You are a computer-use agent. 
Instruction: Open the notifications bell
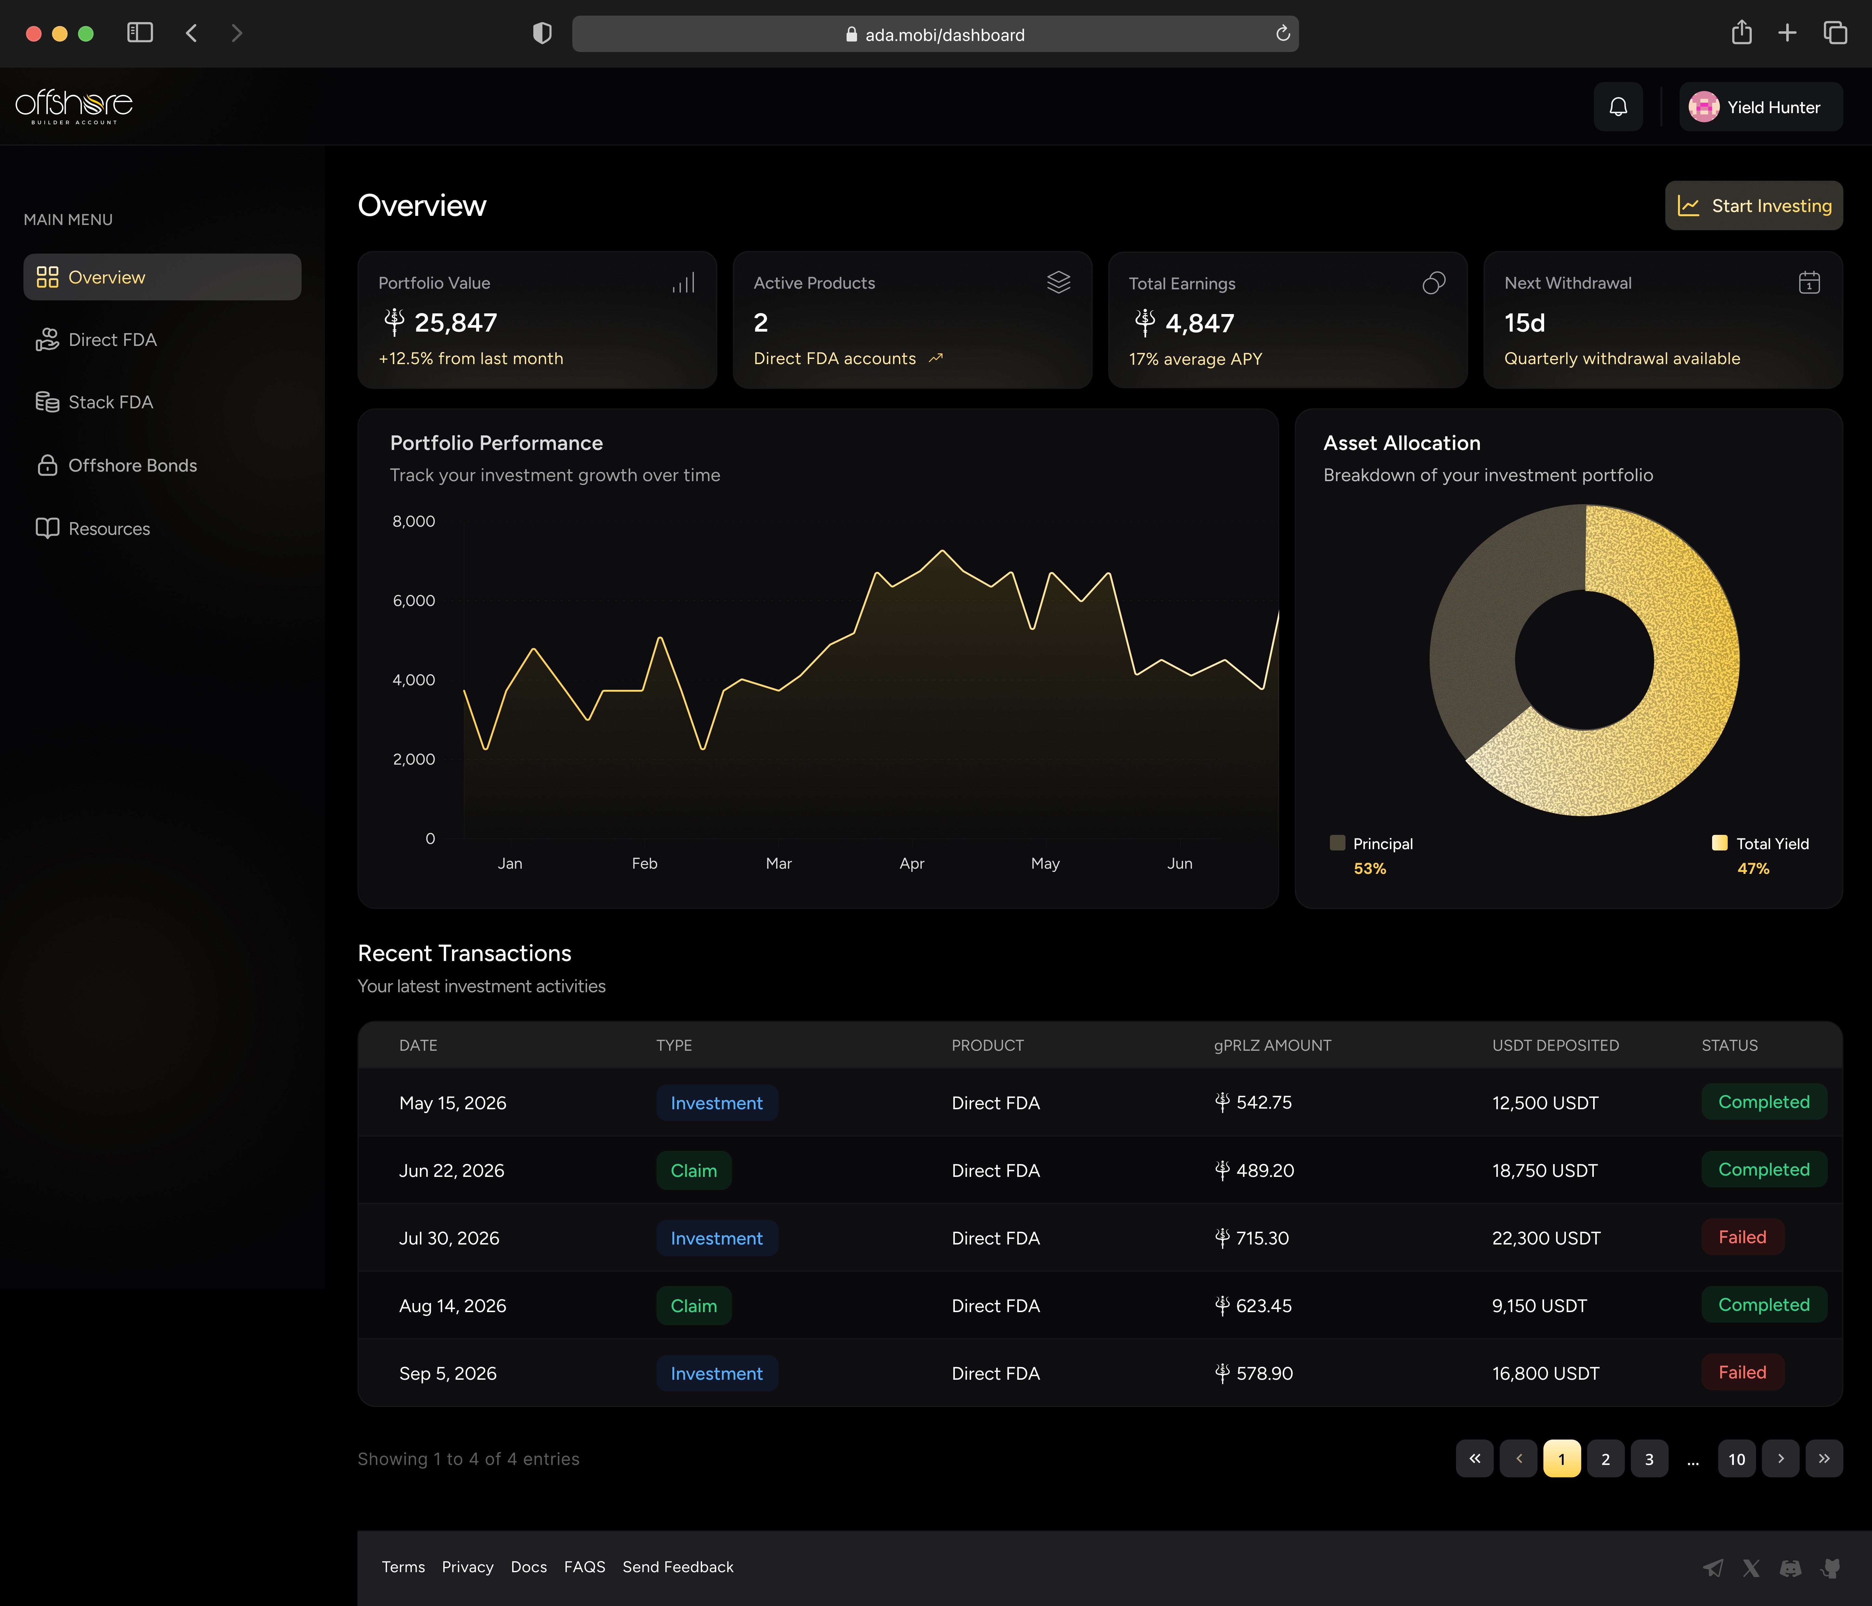[1618, 107]
